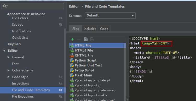Open Keymap settings page

[14, 44]
